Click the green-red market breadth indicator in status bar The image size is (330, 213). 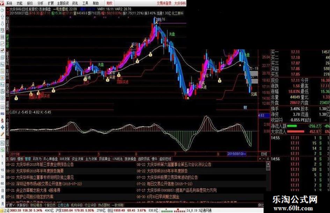tap(173, 211)
